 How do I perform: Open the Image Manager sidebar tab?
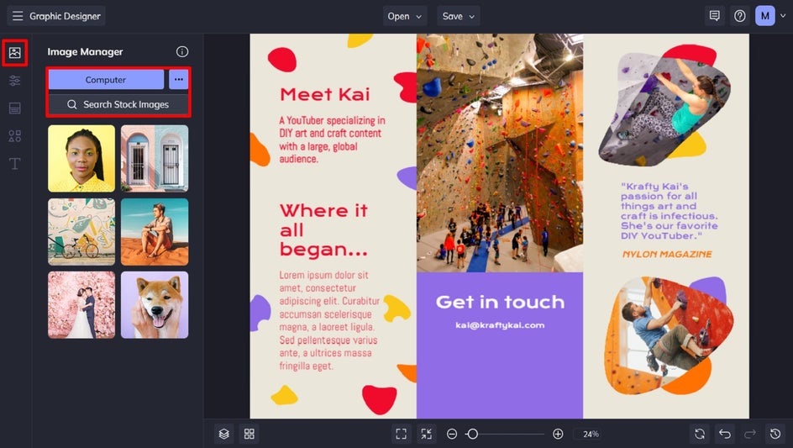tap(14, 53)
